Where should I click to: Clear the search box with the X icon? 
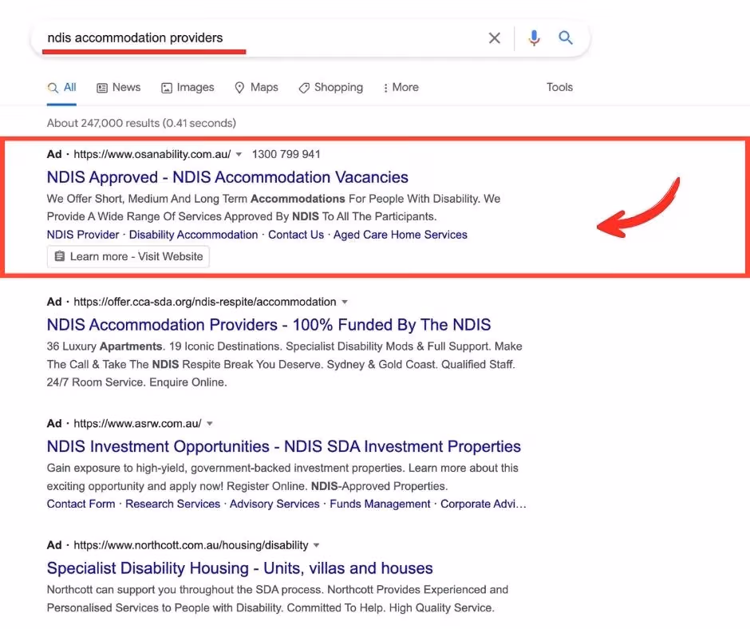[495, 38]
